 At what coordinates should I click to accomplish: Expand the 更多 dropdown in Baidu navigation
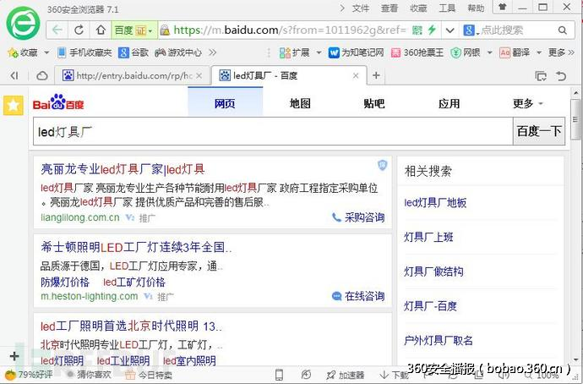(528, 104)
